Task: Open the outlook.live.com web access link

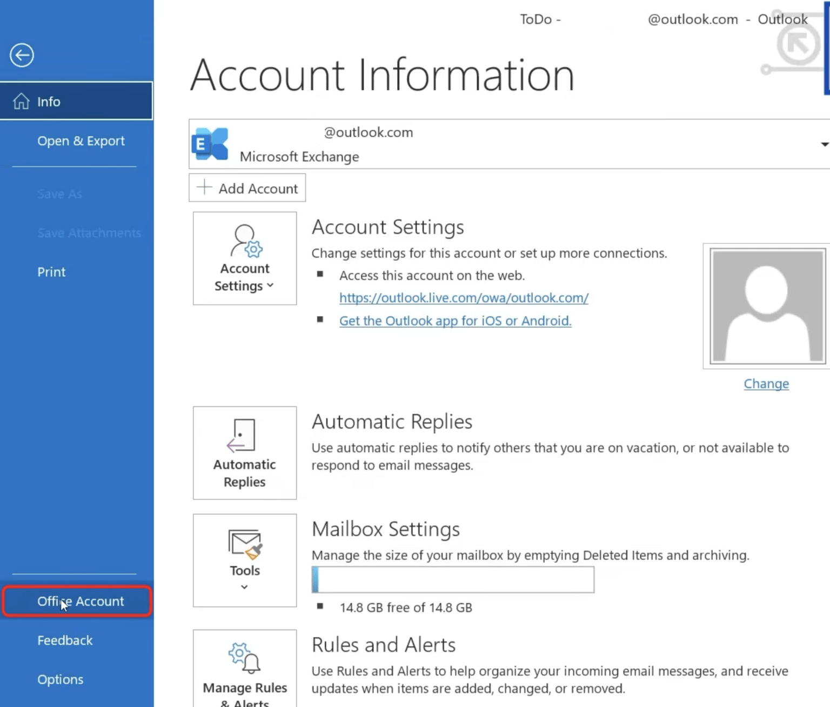Action: pyautogui.click(x=463, y=298)
